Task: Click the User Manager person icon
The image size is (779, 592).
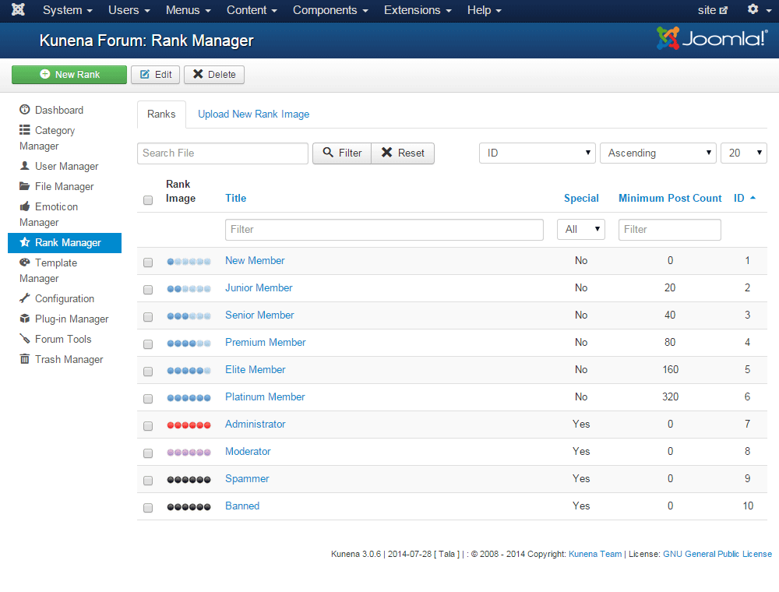Action: click(24, 166)
